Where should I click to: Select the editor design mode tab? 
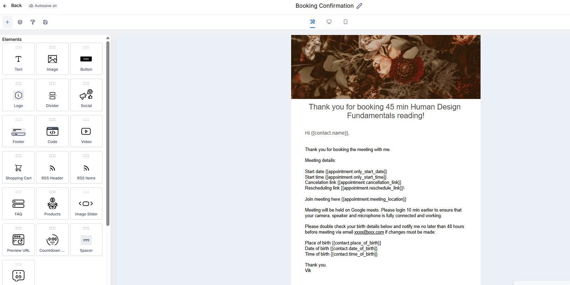tap(313, 22)
